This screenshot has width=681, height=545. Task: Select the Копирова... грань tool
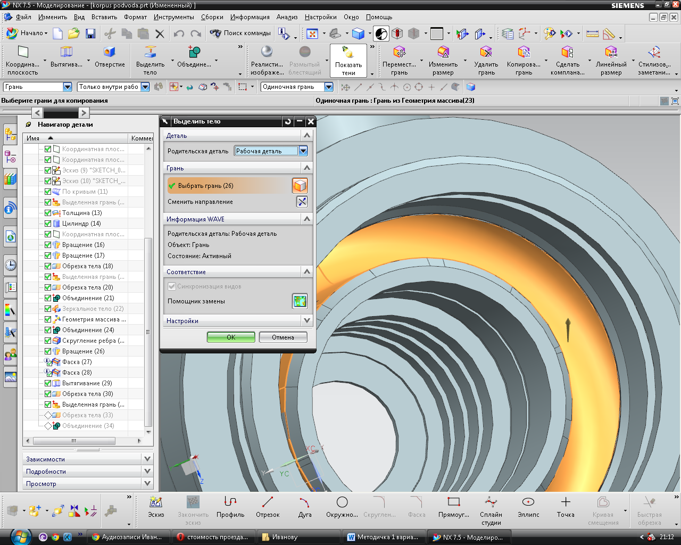point(524,60)
